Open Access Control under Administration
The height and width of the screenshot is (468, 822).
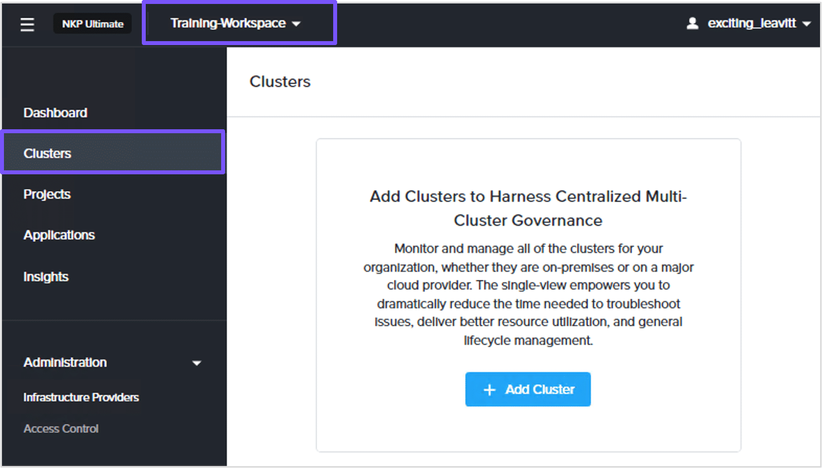point(61,429)
